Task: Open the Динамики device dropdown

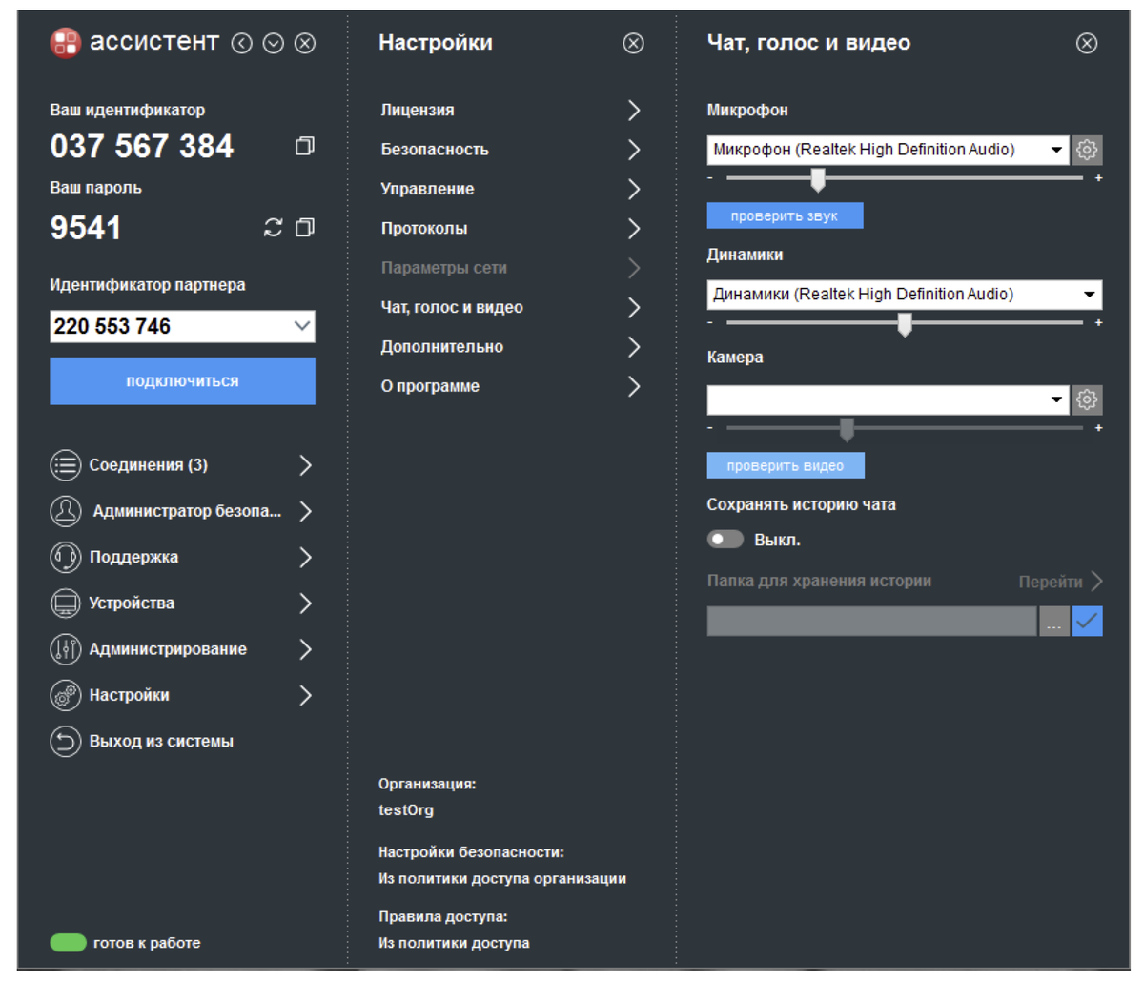Action: click(905, 295)
